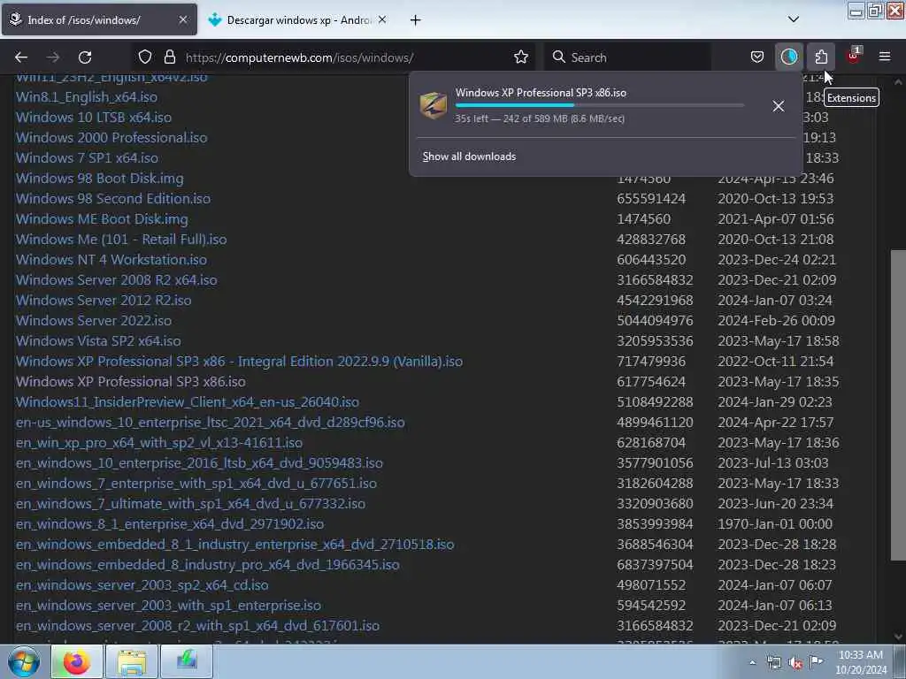
Task: Click Firefox in the taskbar
Action: tap(76, 661)
